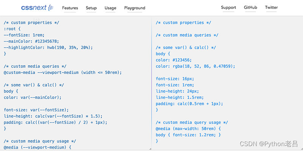
Task: Click the --mainColor: #12345678 line in input
Action: tap(31, 41)
